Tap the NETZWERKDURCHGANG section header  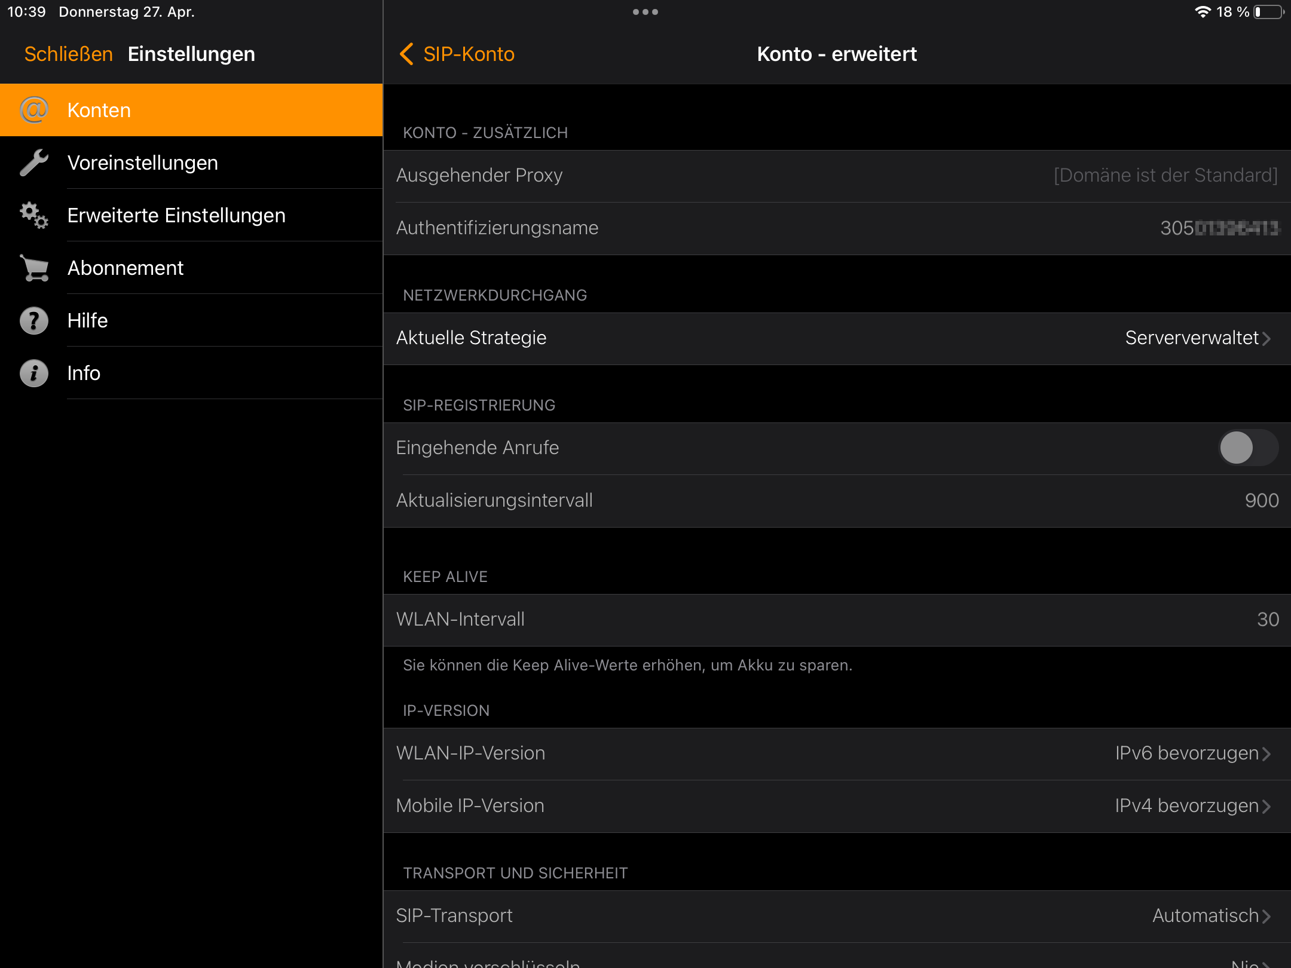coord(495,295)
